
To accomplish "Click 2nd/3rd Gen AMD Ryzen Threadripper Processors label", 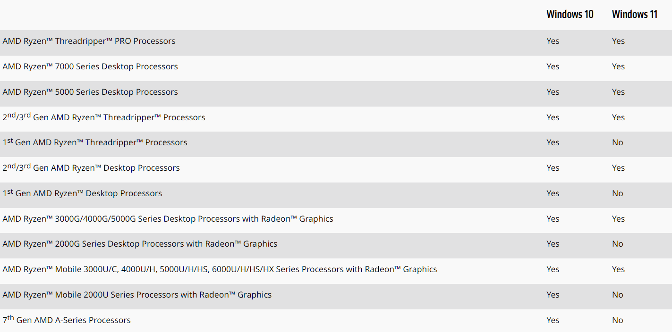I will tap(104, 117).
